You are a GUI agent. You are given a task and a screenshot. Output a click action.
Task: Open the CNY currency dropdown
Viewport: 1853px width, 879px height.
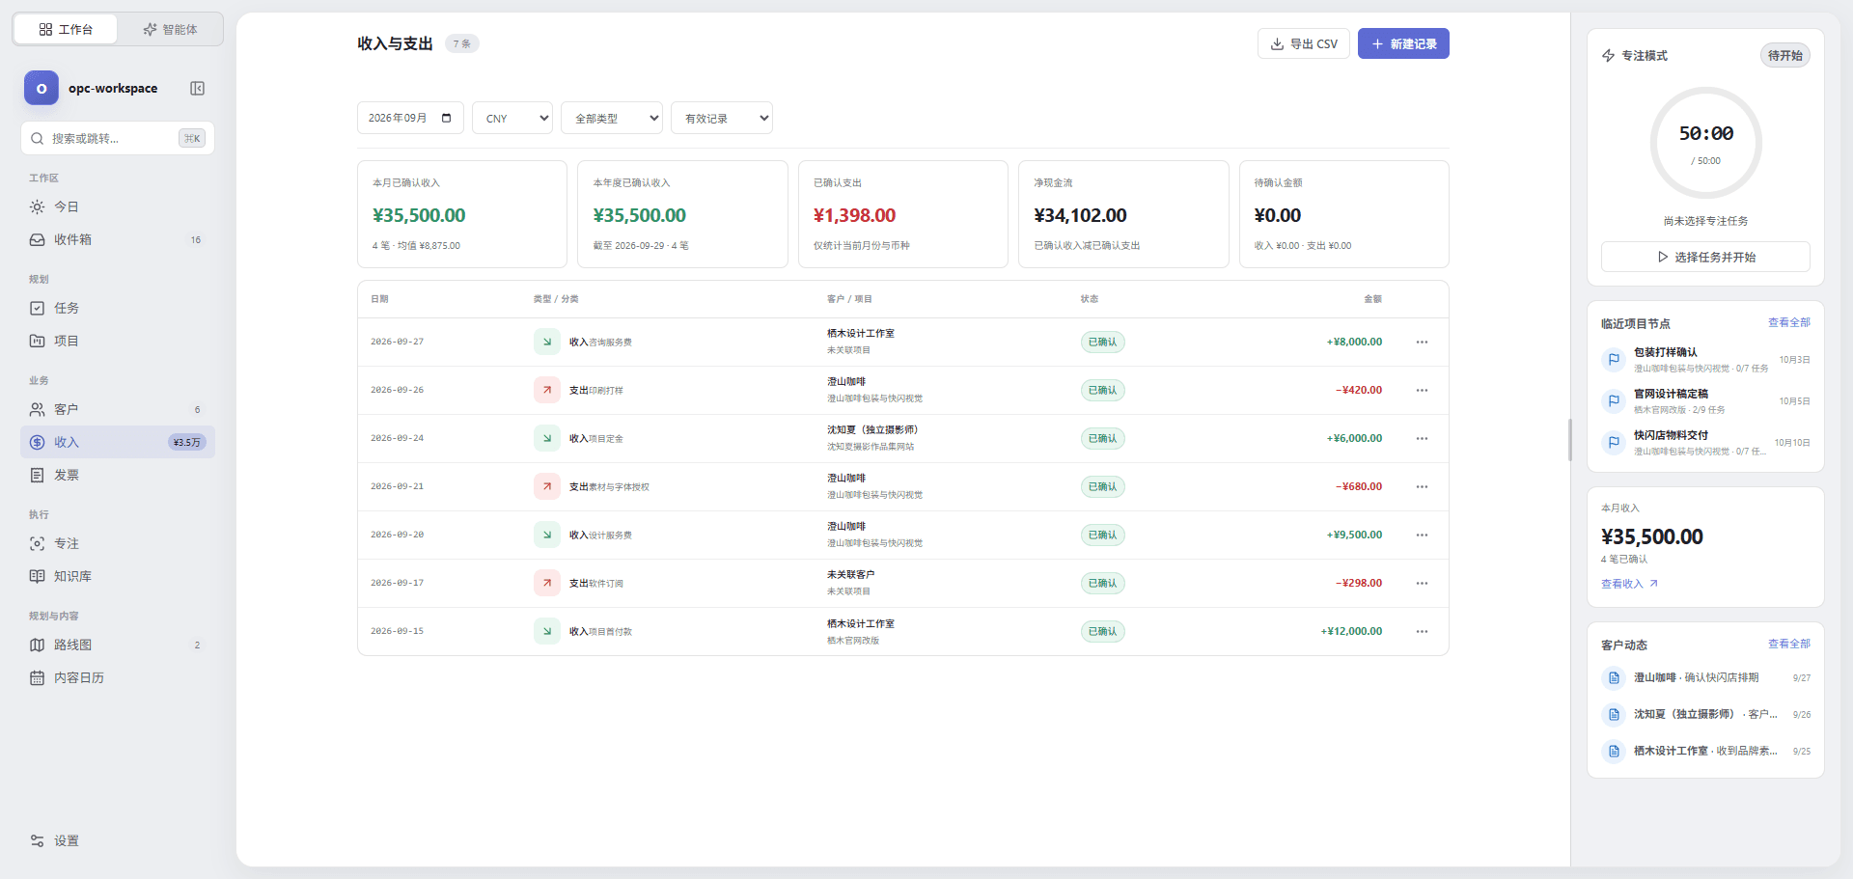click(512, 118)
